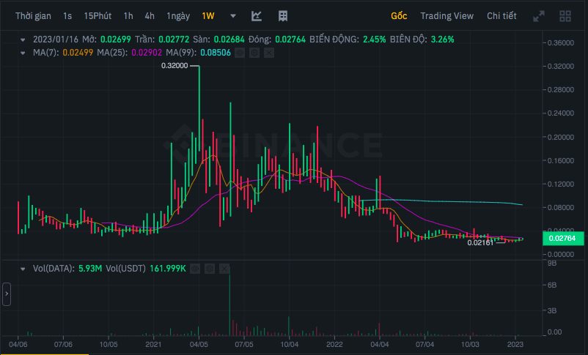Click the 9B volume axis label

click(x=552, y=264)
